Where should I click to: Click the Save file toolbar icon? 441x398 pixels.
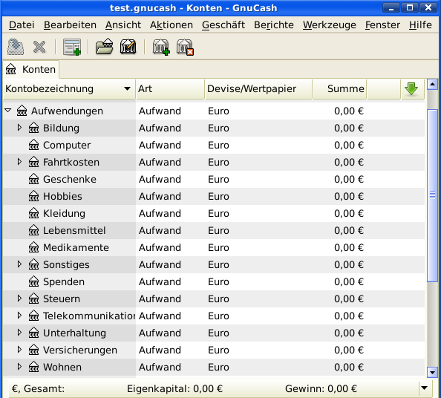pyautogui.click(x=16, y=47)
